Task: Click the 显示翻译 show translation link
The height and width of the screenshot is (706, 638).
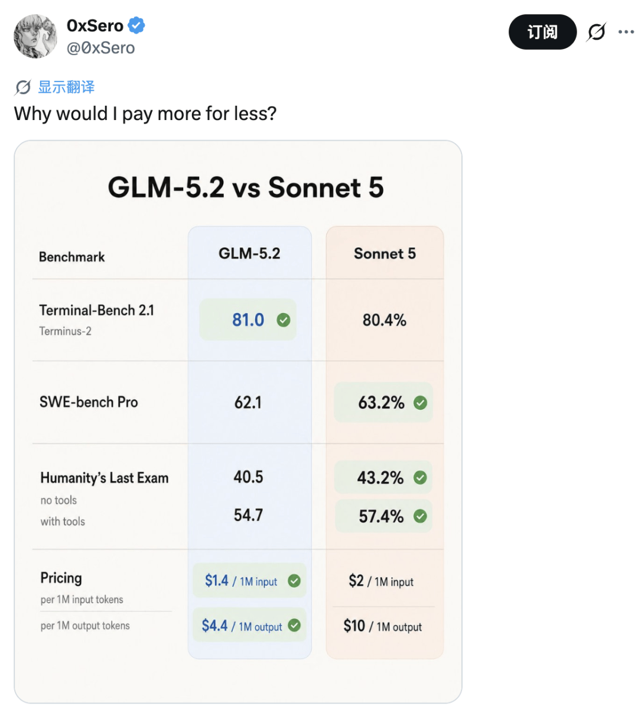Action: [66, 88]
